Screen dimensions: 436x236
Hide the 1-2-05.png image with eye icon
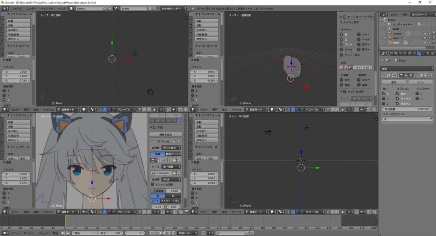point(174,141)
